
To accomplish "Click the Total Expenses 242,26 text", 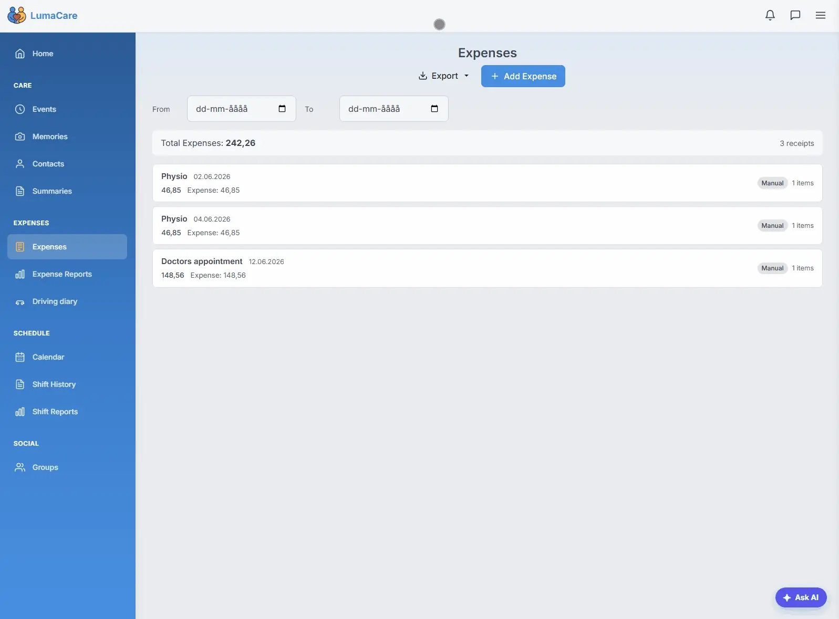I will (x=208, y=143).
